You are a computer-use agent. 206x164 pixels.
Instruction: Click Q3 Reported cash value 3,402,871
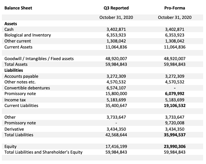point(116,29)
